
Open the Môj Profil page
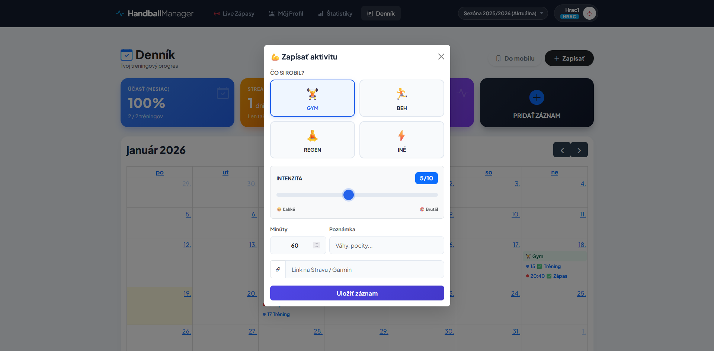pyautogui.click(x=286, y=13)
